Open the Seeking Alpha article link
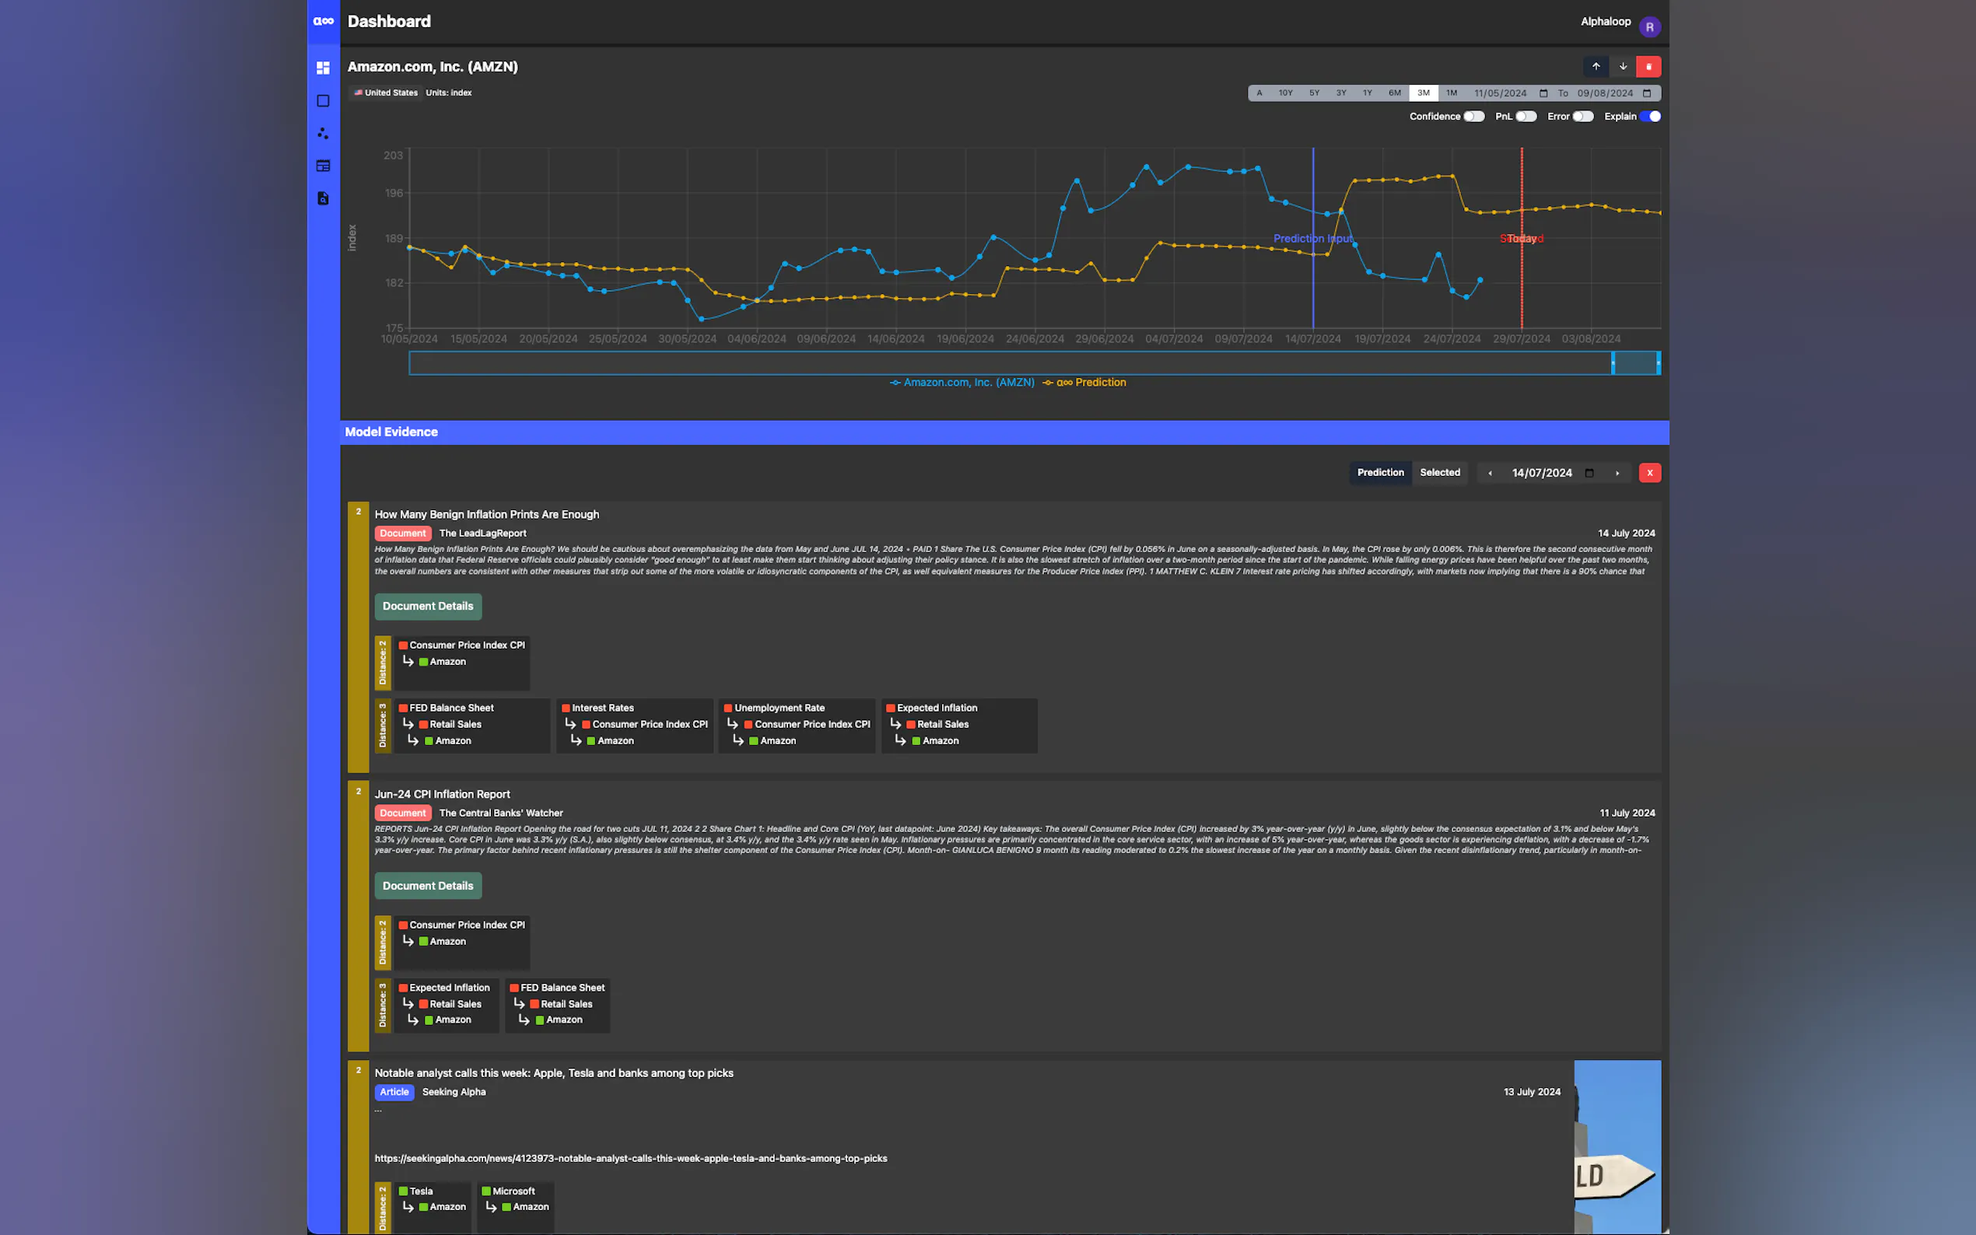The height and width of the screenshot is (1235, 1976). (630, 1158)
